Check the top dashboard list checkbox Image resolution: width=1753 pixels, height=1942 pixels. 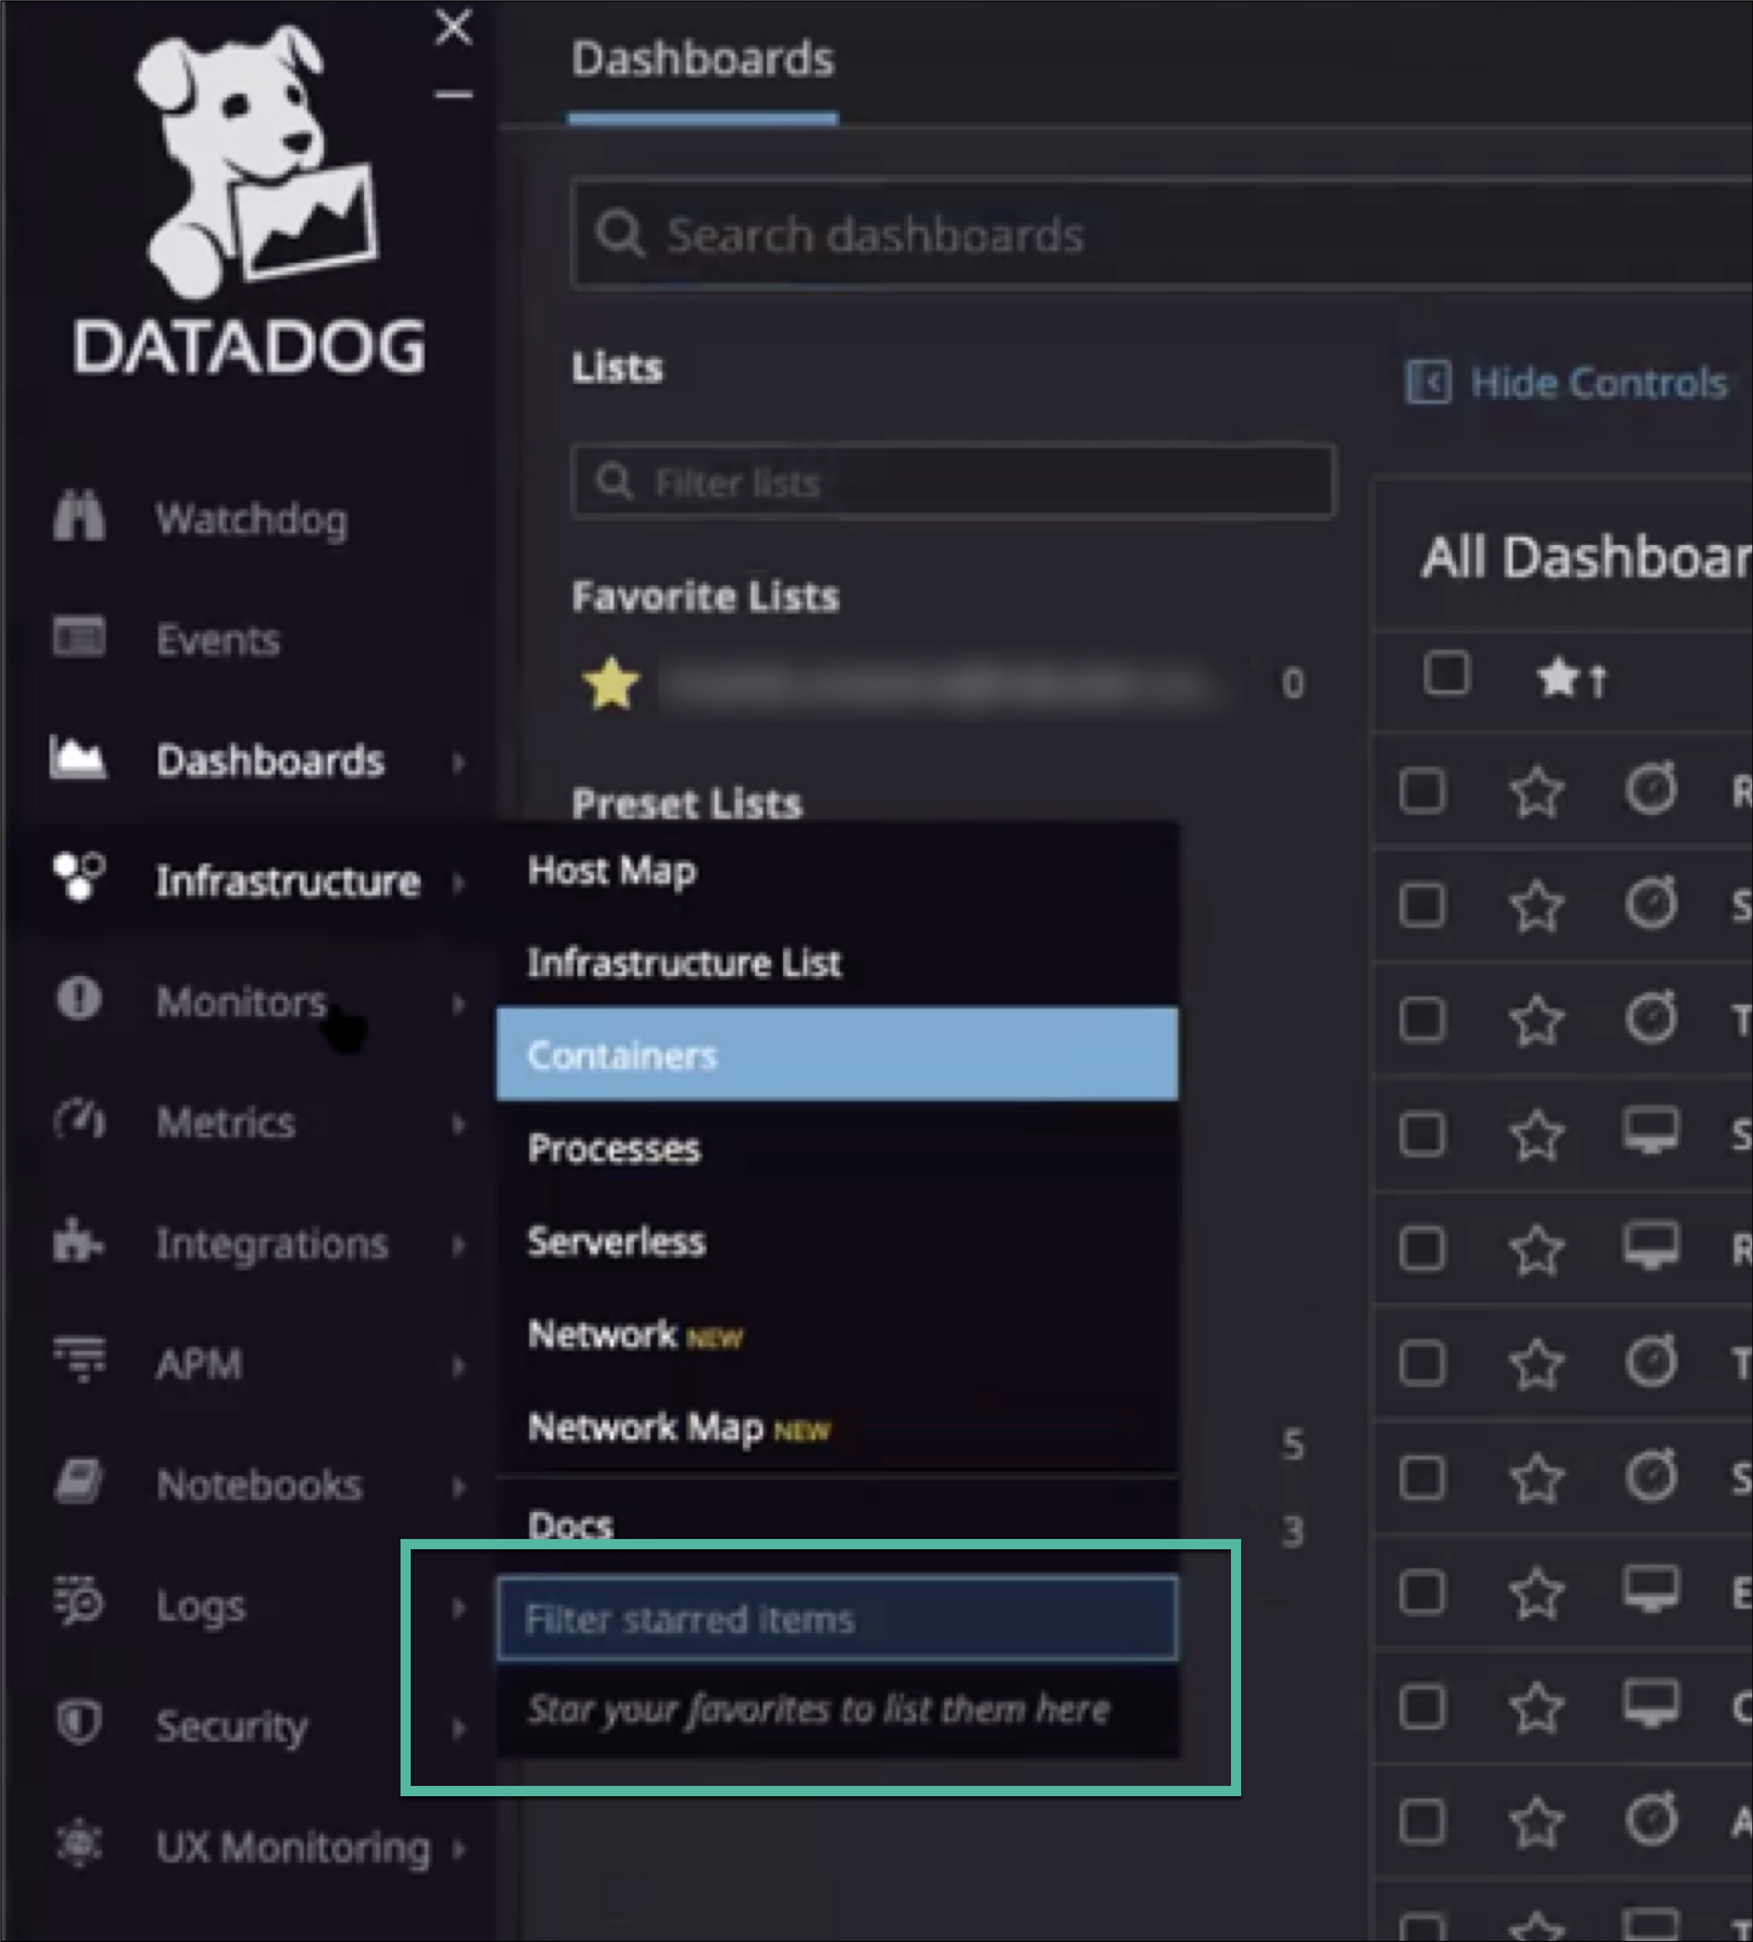[1445, 675]
